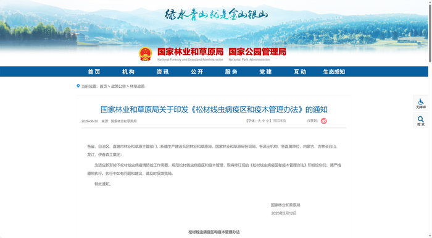432x238 pixels.
Task: Share the article to Weibo
Action: tap(324, 121)
